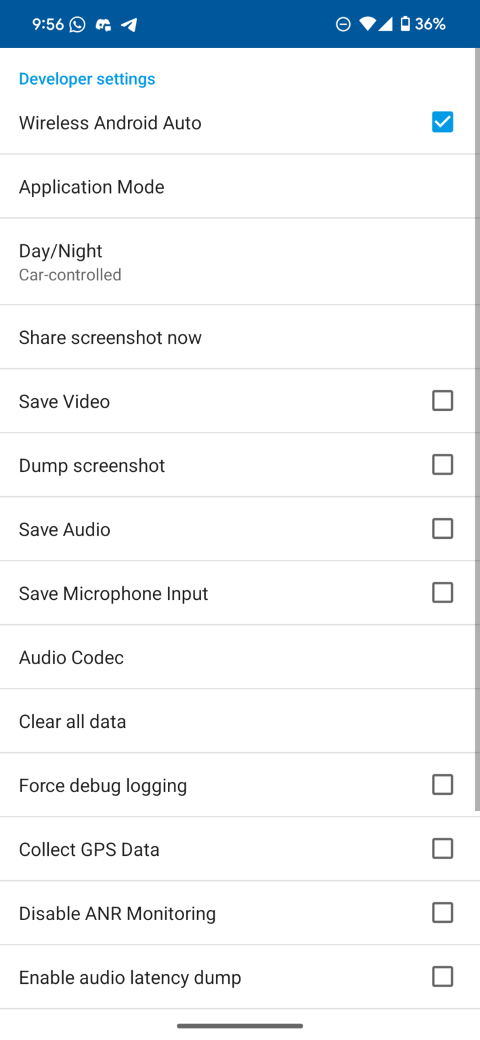
Task: Enable Dump screenshot option
Action: (x=442, y=464)
